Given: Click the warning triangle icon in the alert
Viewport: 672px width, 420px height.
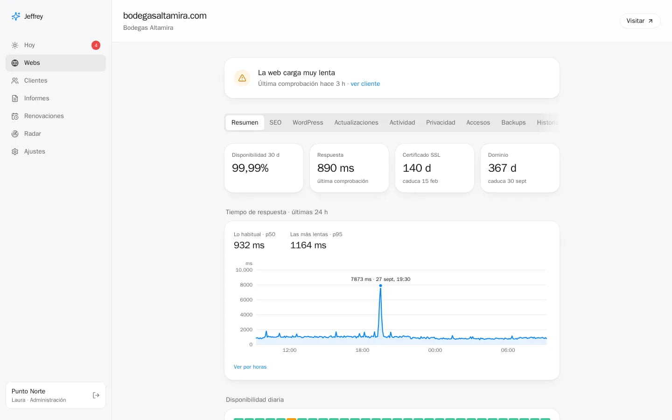Looking at the screenshot, I should 242,78.
